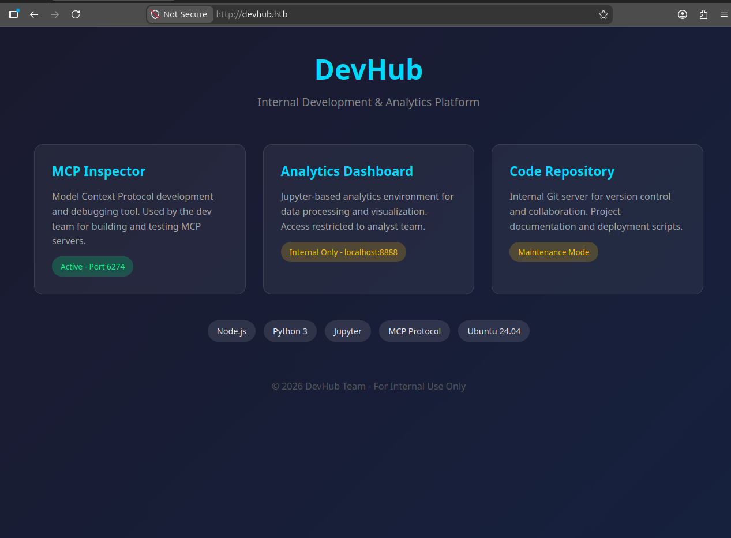Select the MCP Protocol tech tag
The width and height of the screenshot is (731, 538).
[414, 331]
